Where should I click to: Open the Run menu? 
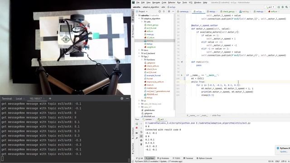(x=179, y=3)
